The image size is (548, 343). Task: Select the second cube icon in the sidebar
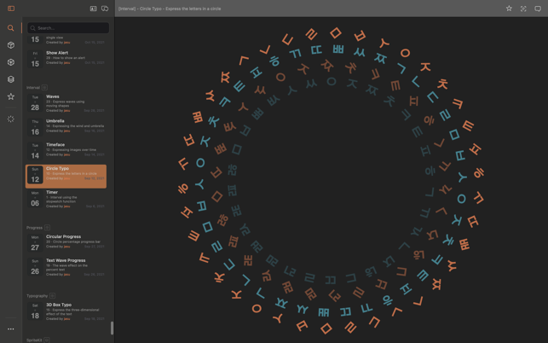pyautogui.click(x=11, y=62)
